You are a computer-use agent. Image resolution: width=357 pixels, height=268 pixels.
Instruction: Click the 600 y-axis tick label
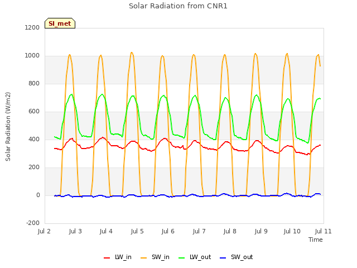coord(34,112)
